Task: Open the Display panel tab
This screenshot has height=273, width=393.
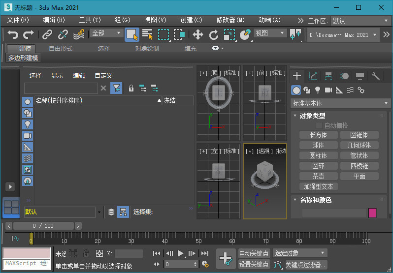Action: pos(360,76)
